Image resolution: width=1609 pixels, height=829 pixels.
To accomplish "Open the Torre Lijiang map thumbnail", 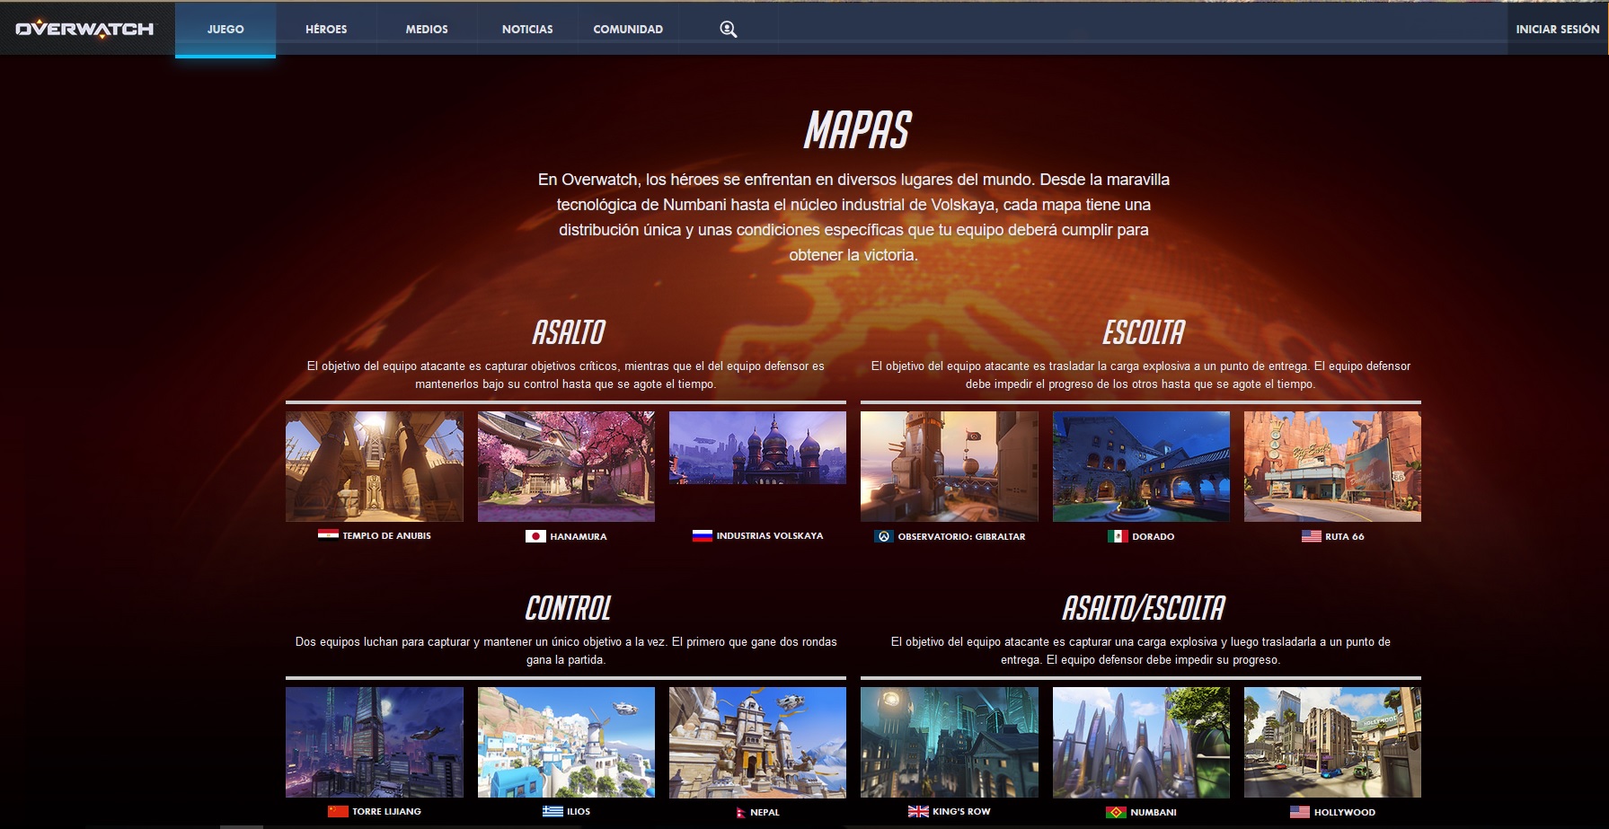I will 375,742.
